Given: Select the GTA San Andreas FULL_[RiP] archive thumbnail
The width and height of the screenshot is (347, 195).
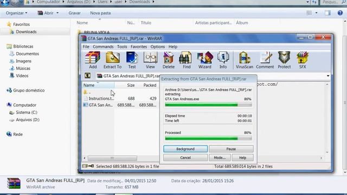Looking at the screenshot, I should click(x=14, y=183).
